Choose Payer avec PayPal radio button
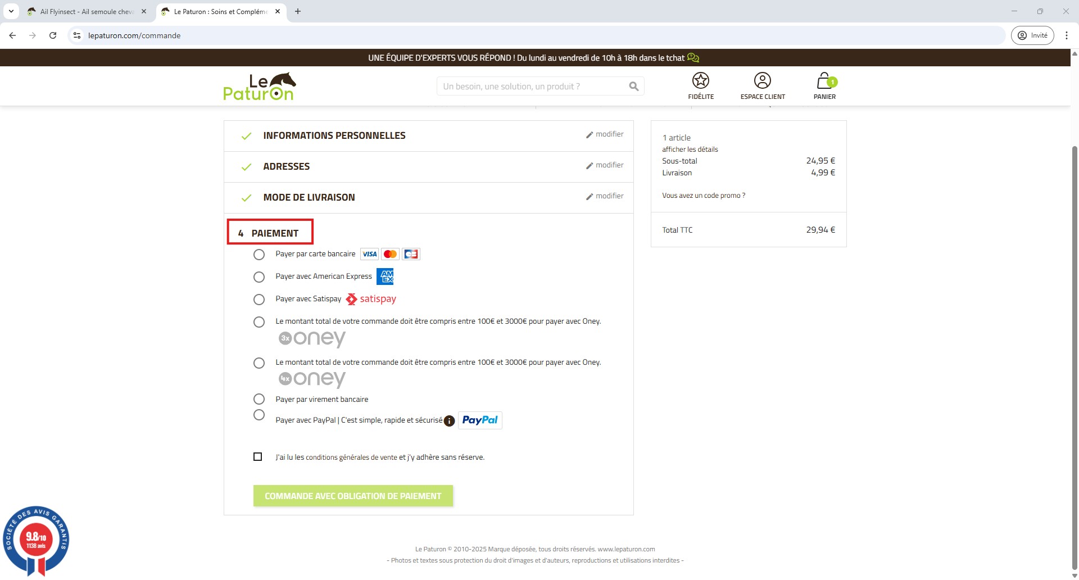 tap(259, 415)
